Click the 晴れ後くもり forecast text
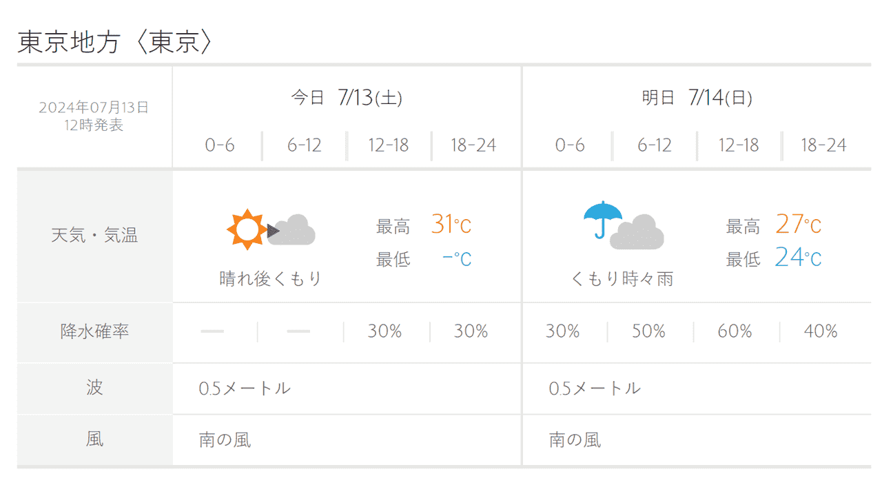This screenshot has height=496, width=882. click(271, 279)
